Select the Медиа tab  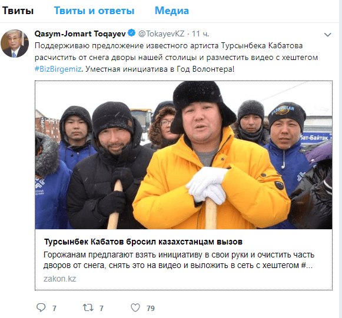(172, 11)
